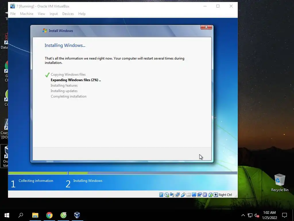This screenshot has width=294, height=221.
Task: Open the View menu
Action: (41, 14)
